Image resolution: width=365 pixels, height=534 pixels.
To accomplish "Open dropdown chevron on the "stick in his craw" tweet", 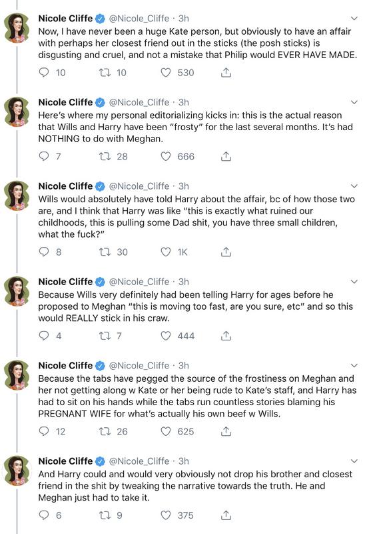I will [354, 282].
